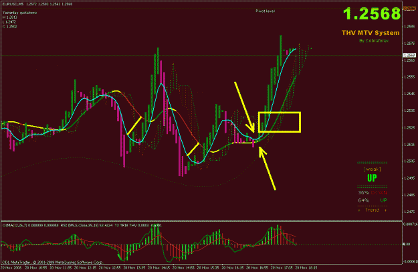
Task: Click the 1.2525 price axis label
Action: pyautogui.click(x=409, y=127)
